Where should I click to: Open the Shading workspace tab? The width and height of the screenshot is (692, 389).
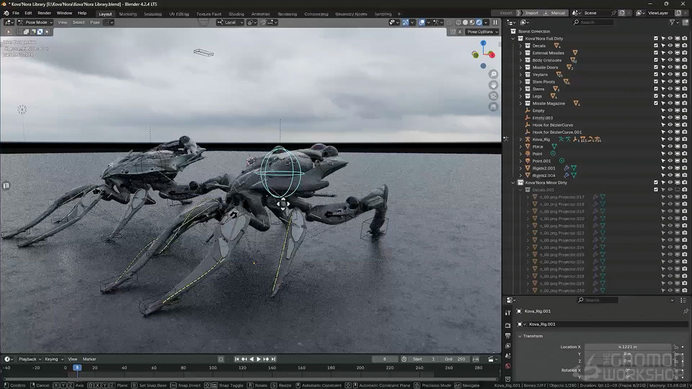(236, 14)
